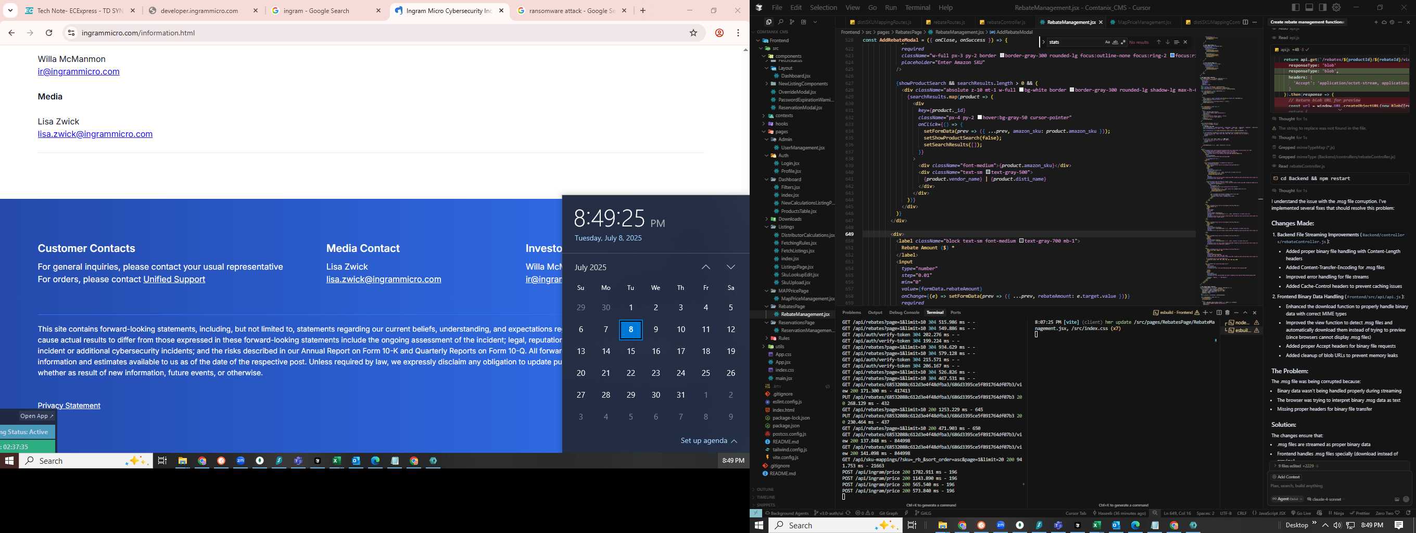
Task: Toggle Use Regular Expression in find widget
Action: (x=1123, y=42)
